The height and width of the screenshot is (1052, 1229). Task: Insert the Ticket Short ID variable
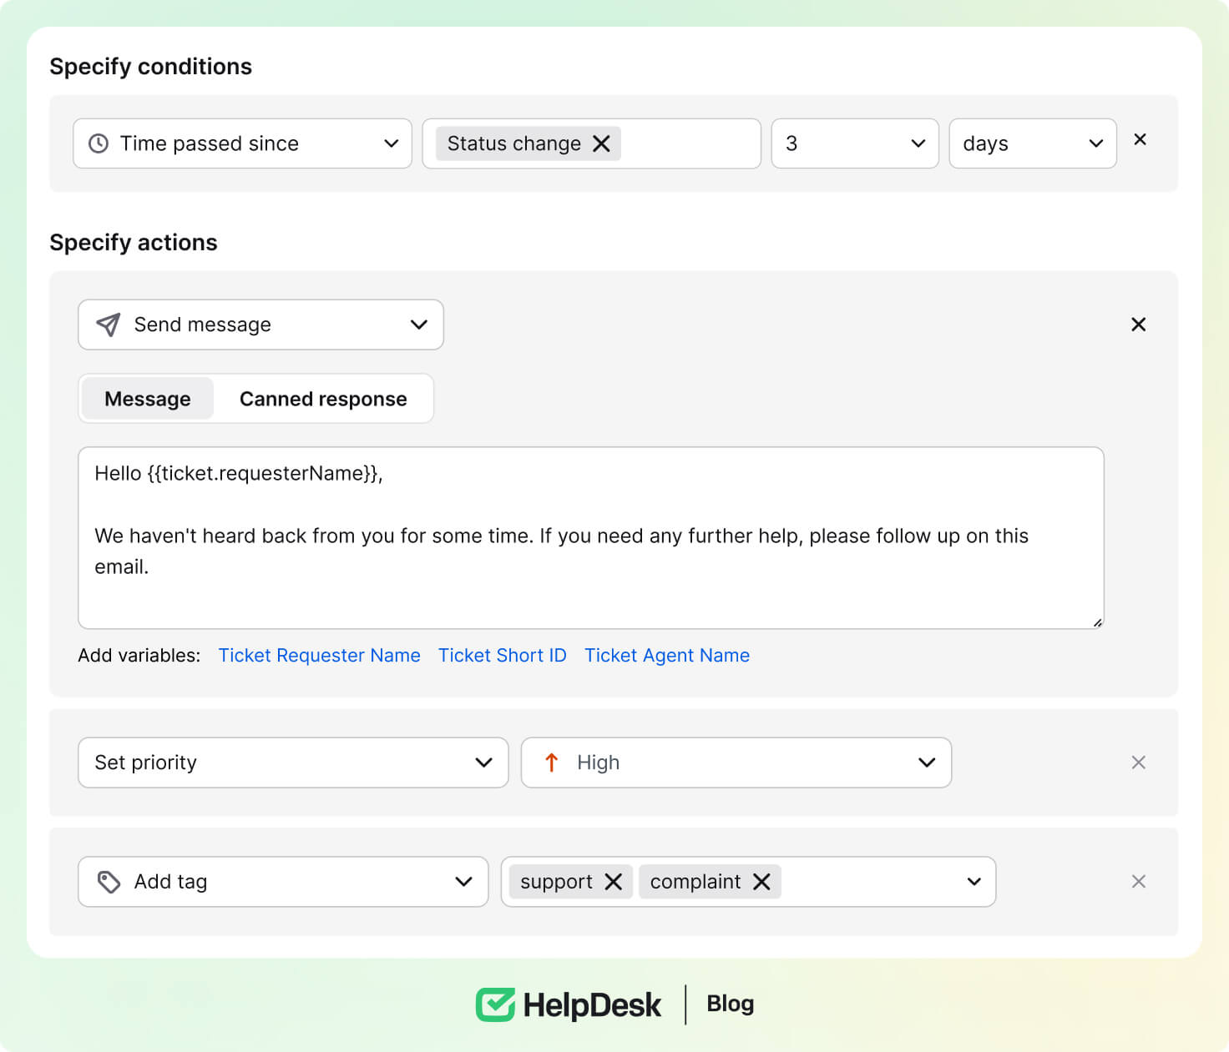click(502, 656)
